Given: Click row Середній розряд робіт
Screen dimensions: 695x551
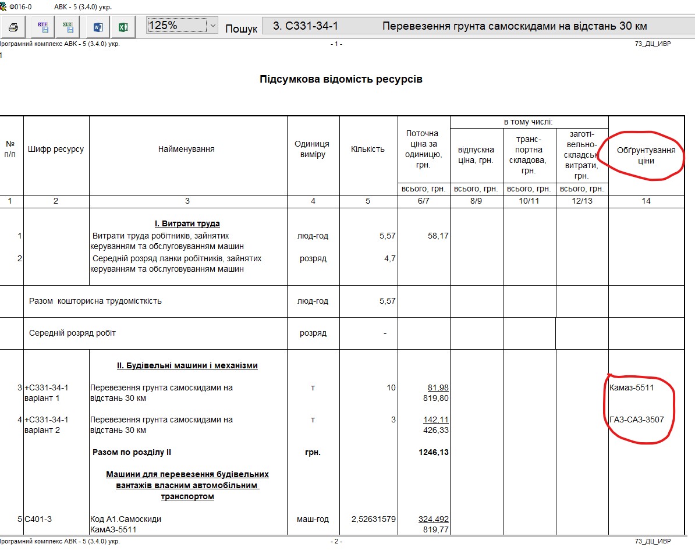Looking at the screenshot, I should coord(72,333).
